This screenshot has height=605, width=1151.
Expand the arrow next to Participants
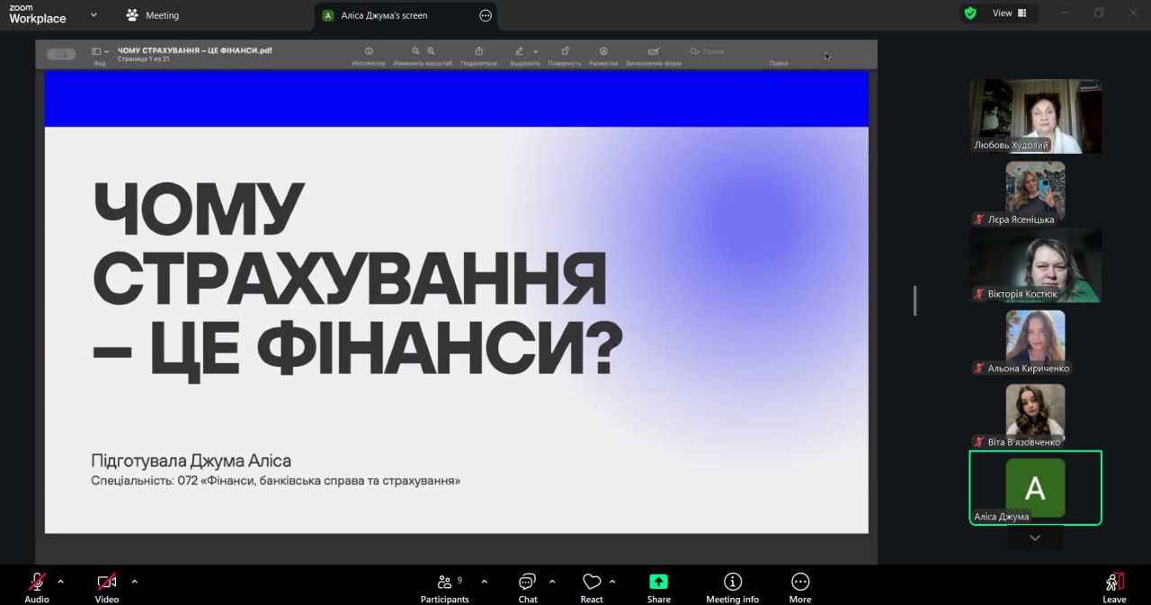[485, 581]
